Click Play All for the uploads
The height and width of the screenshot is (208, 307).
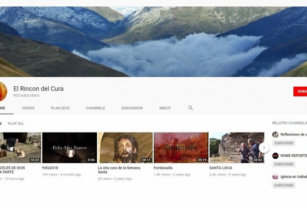coord(16,123)
